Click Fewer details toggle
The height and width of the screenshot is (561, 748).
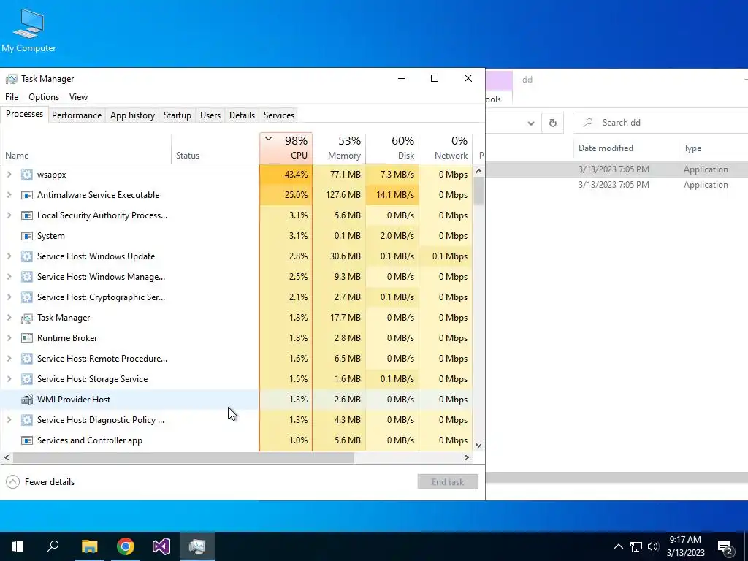[41, 482]
